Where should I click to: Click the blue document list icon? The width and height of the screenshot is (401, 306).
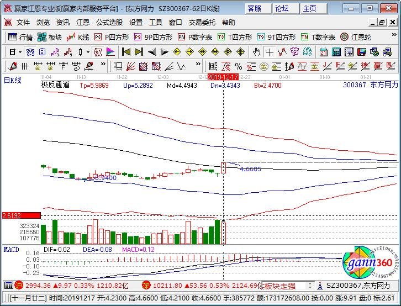[x=43, y=52]
